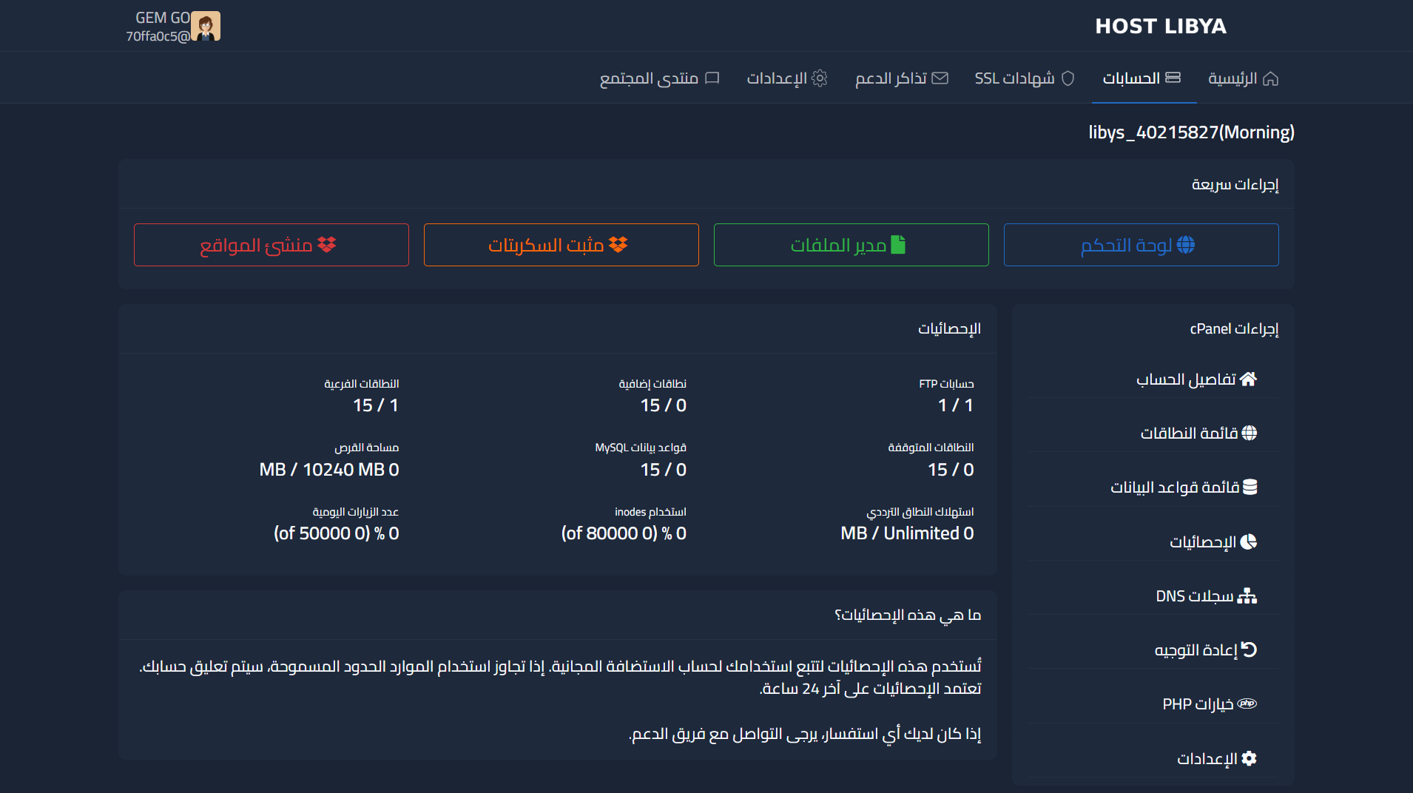Click the مثبت السكربتات installer icon

[619, 243]
